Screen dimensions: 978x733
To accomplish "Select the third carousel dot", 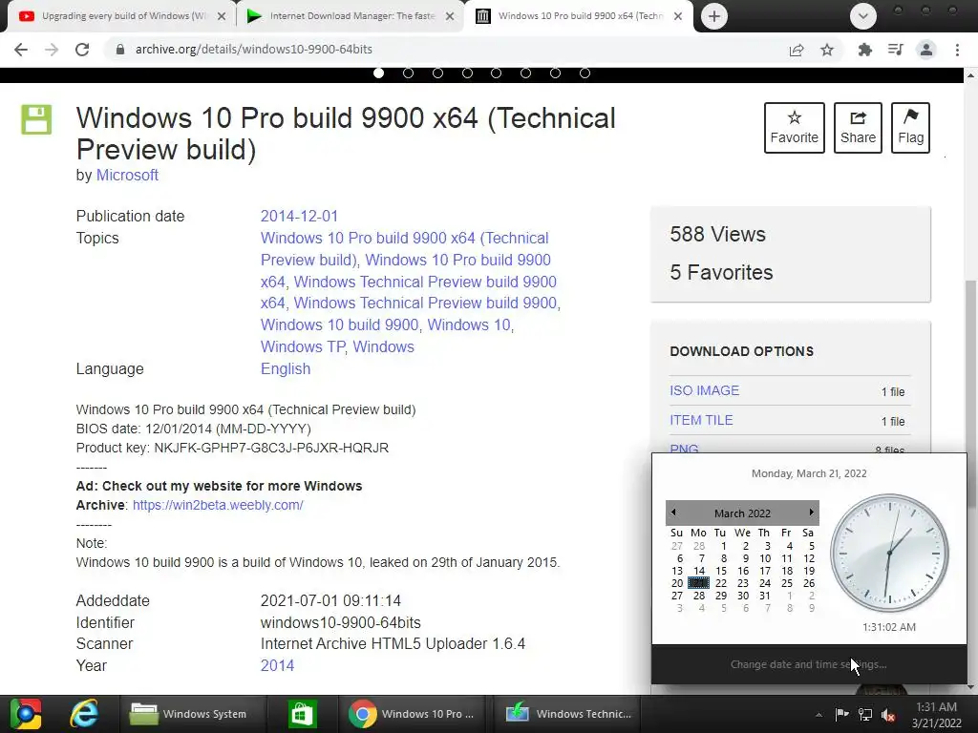I will [x=437, y=73].
